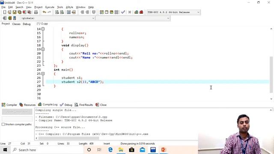This screenshot has width=274, height=154.
Task: Click the Close file toolbar icon
Action: coord(24,12)
